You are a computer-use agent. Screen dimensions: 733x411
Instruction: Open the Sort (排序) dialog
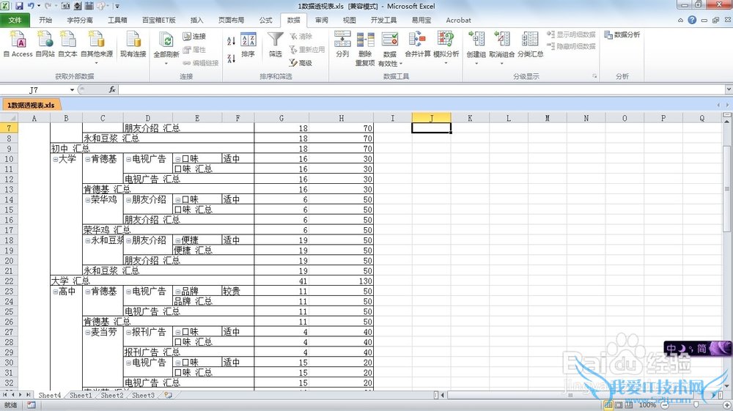pyautogui.click(x=248, y=45)
